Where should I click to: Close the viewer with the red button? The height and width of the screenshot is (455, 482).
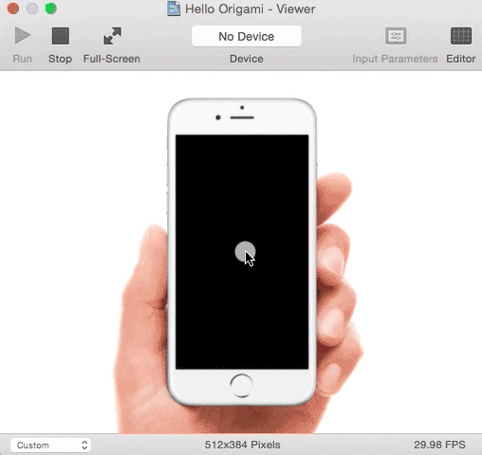[13, 9]
